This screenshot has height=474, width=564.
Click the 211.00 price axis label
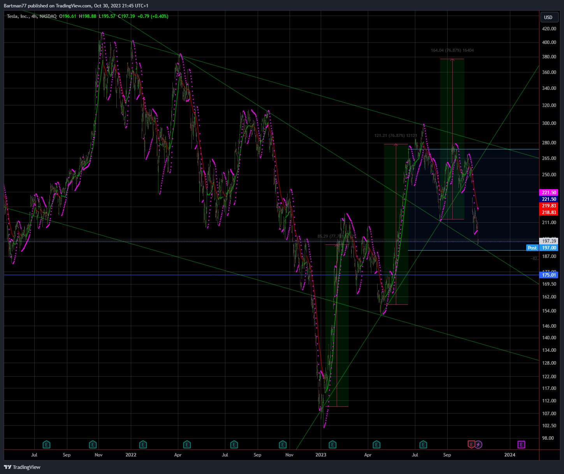tap(549, 223)
